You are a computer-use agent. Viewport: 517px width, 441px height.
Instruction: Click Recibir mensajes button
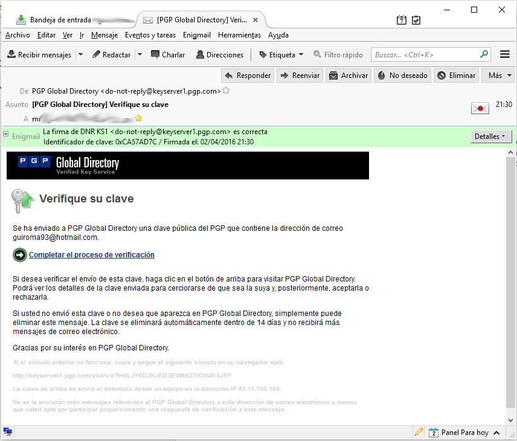coord(39,55)
